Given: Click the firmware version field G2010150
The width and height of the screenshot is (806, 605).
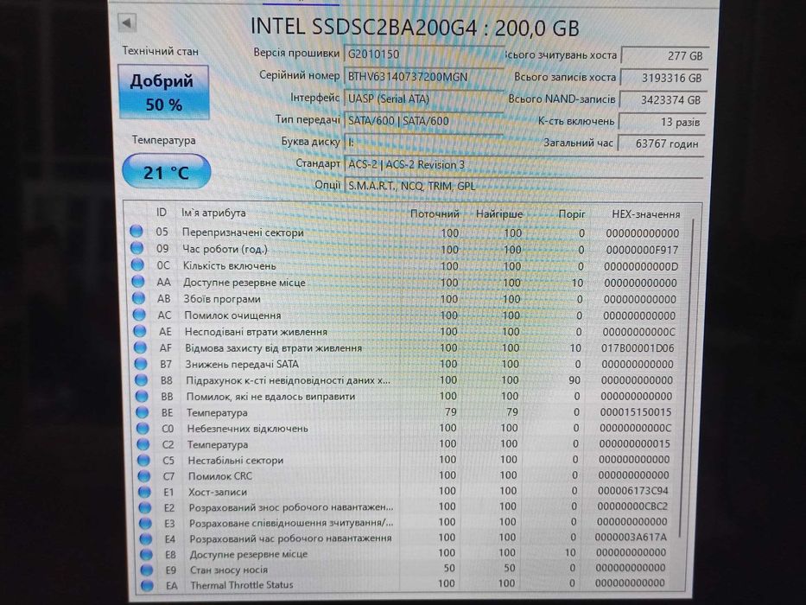Looking at the screenshot, I should [423, 54].
